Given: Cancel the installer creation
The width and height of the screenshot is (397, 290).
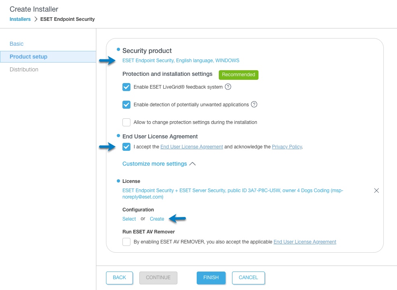Looking at the screenshot, I should 248,278.
